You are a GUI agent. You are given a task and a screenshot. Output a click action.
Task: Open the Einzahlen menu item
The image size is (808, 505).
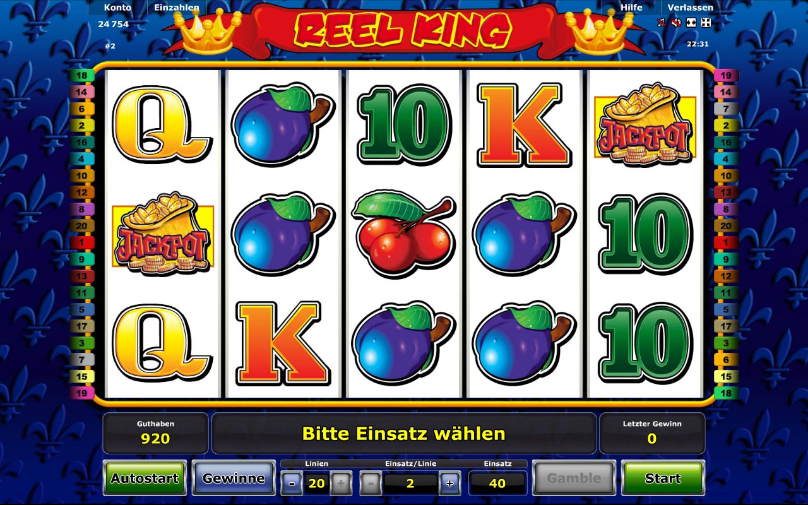tap(177, 8)
